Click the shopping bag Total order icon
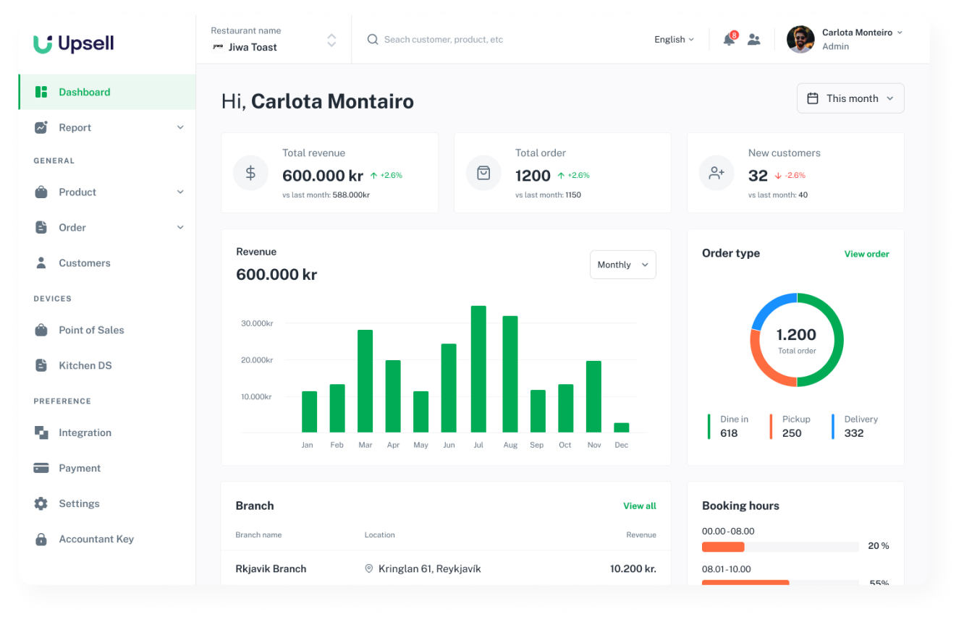Image resolution: width=964 pixels, height=622 pixels. (483, 173)
